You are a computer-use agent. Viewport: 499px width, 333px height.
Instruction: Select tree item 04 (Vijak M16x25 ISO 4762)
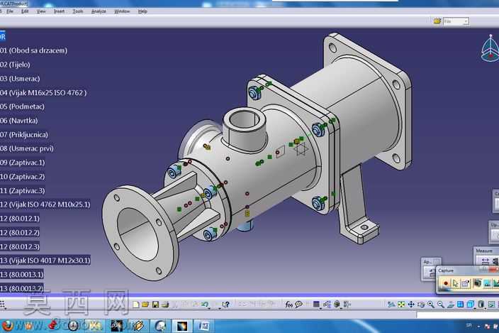click(43, 93)
